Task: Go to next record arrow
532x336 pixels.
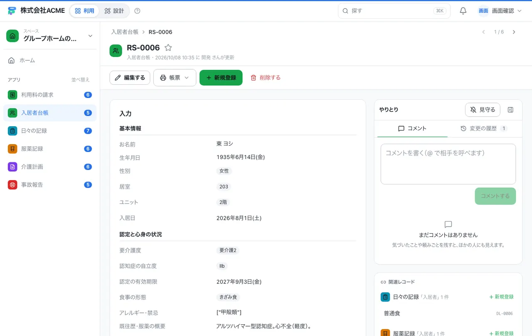Action: tap(514, 32)
